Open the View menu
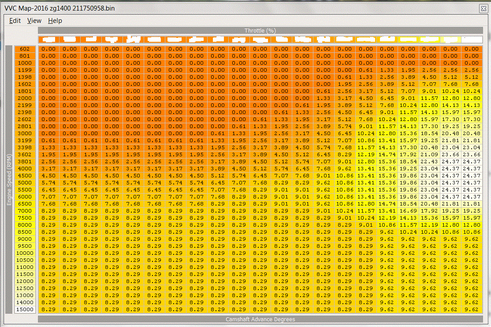This screenshot has width=491, height=327. (34, 21)
